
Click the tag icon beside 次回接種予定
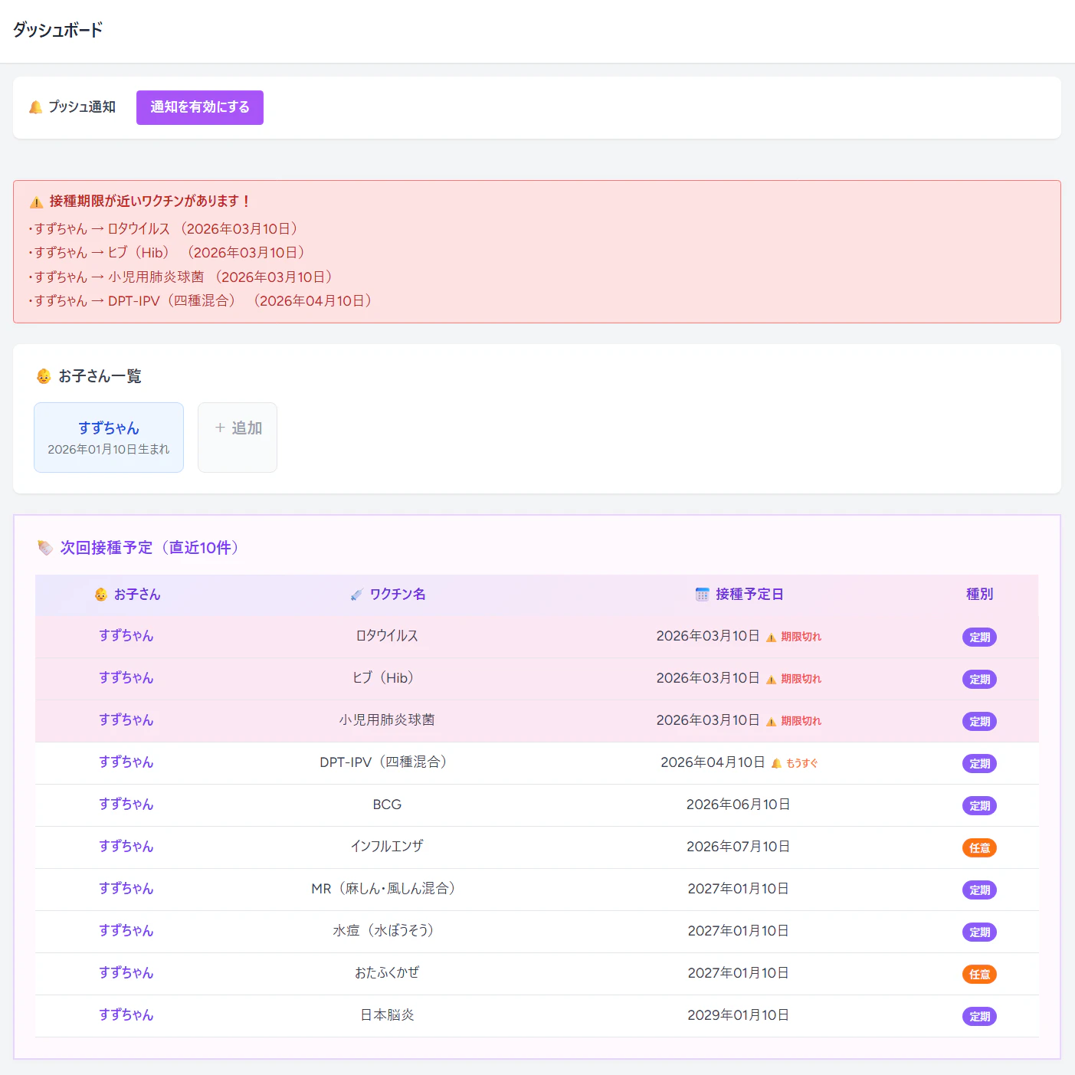(x=45, y=548)
